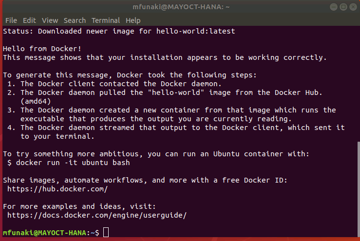Viewport: 360px width, 241px height.
Task: Open the Search menu
Action: click(x=75, y=20)
